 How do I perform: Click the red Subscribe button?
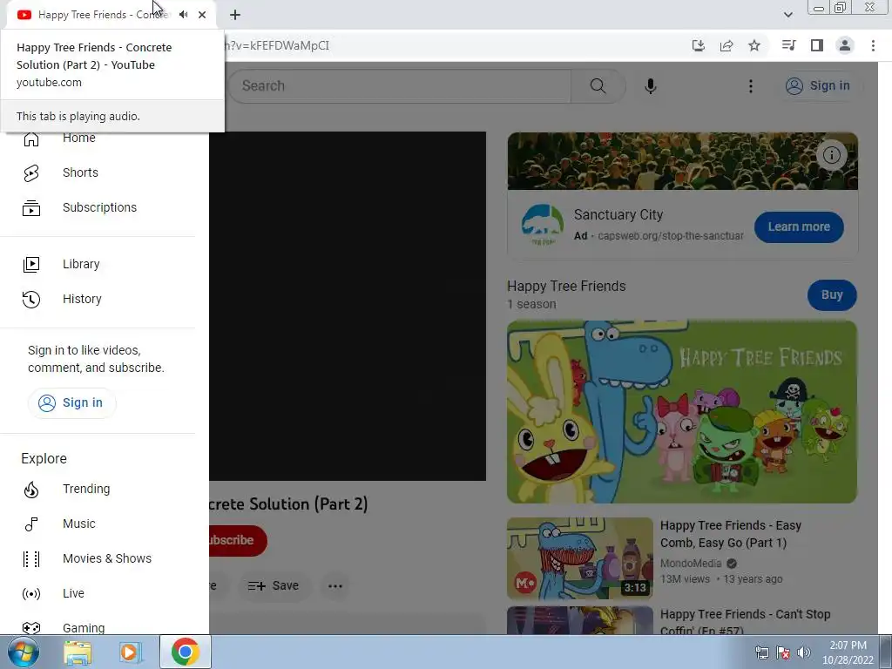point(237,540)
